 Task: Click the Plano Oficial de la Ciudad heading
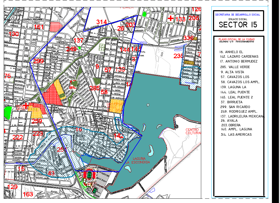tap(236, 39)
